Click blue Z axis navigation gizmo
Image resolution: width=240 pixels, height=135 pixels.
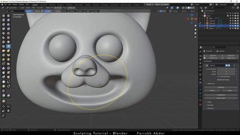click(x=192, y=15)
